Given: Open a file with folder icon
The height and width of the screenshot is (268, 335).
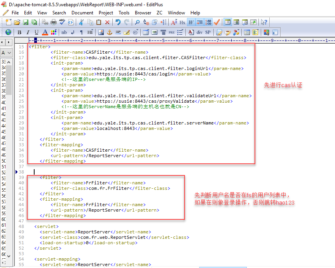Looking at the screenshot, I should coord(17,22).
